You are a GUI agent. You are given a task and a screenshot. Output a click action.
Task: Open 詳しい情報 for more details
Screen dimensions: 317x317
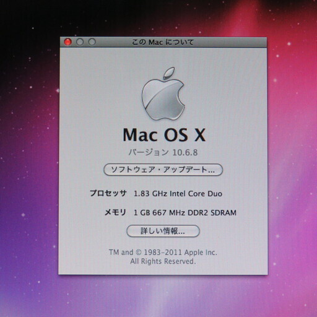[x=163, y=231]
